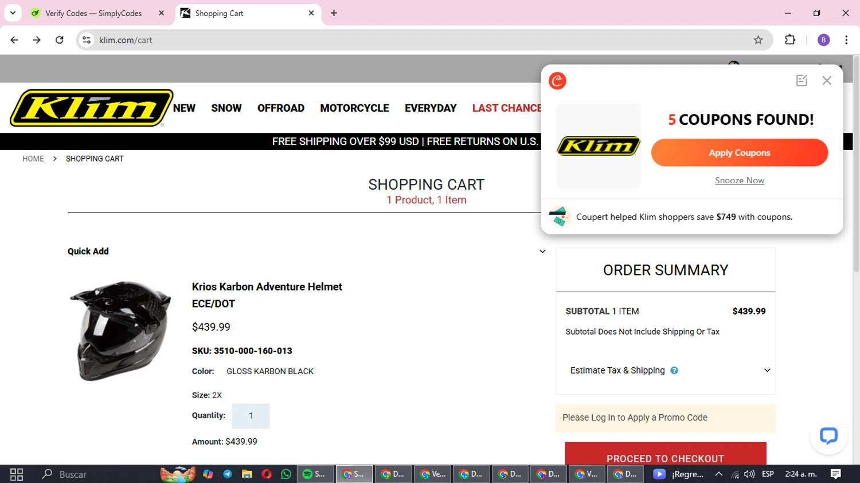Viewport: 860px width, 483px height.
Task: Open the Coupert feedback note icon
Action: pos(802,81)
